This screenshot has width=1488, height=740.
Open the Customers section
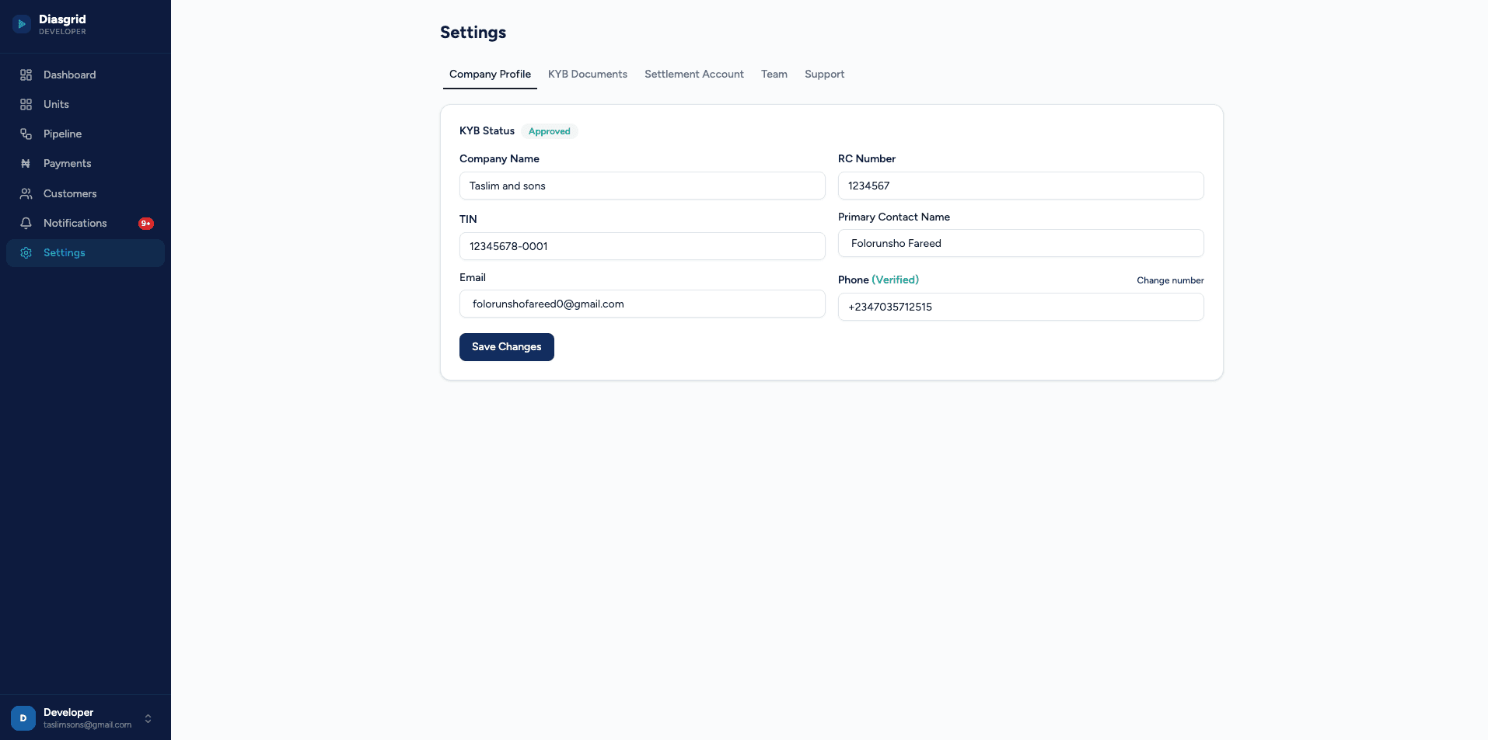click(x=86, y=193)
